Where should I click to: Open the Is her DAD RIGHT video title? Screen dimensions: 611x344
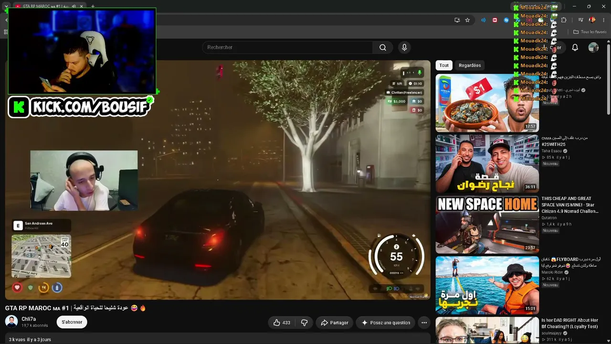pyautogui.click(x=569, y=323)
